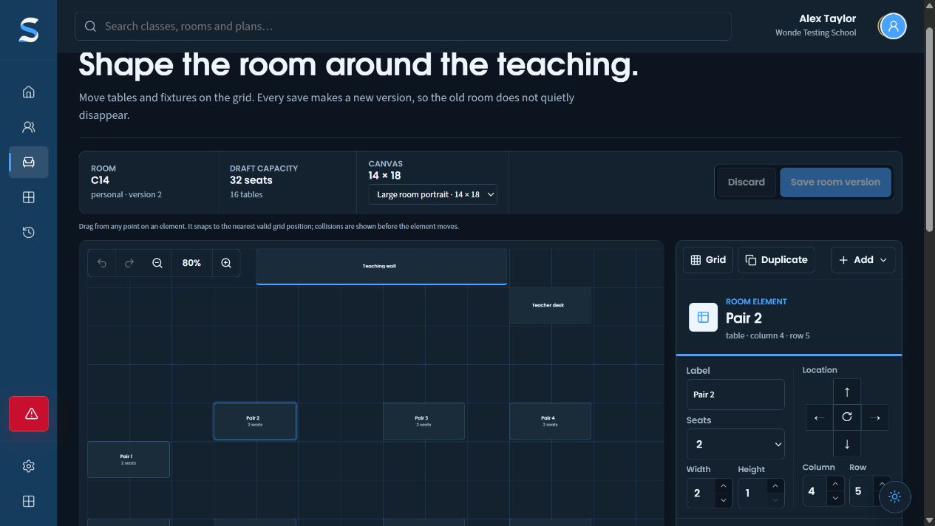Select the Pair 1 table
935x526 pixels.
point(129,460)
